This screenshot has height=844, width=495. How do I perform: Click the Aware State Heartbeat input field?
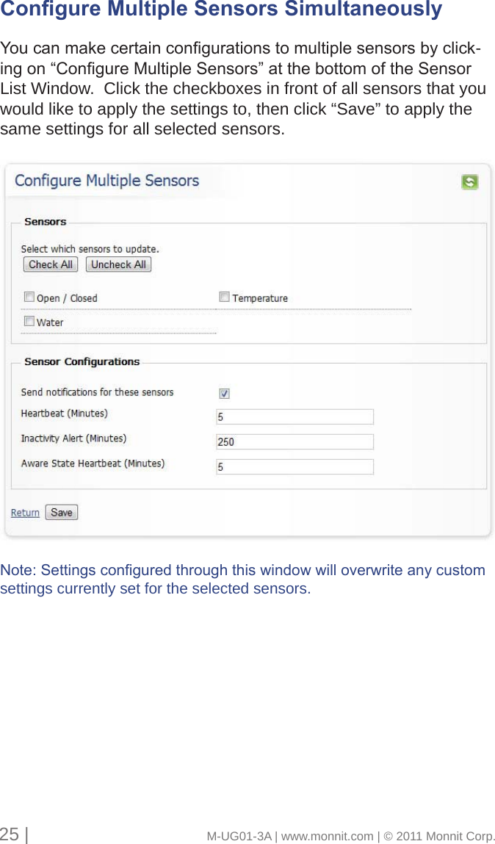click(x=295, y=466)
